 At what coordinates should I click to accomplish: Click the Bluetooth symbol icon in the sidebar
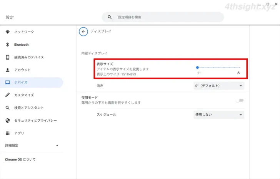8,45
